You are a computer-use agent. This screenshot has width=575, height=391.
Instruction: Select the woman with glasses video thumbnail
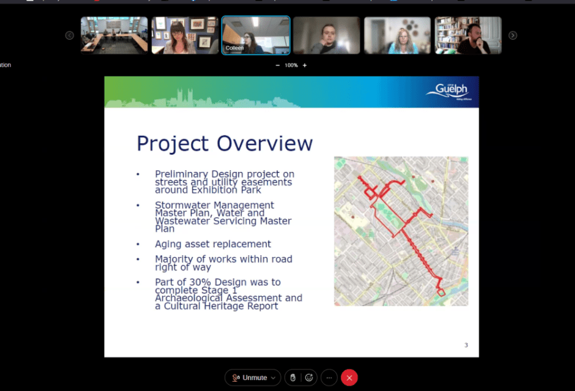point(185,35)
